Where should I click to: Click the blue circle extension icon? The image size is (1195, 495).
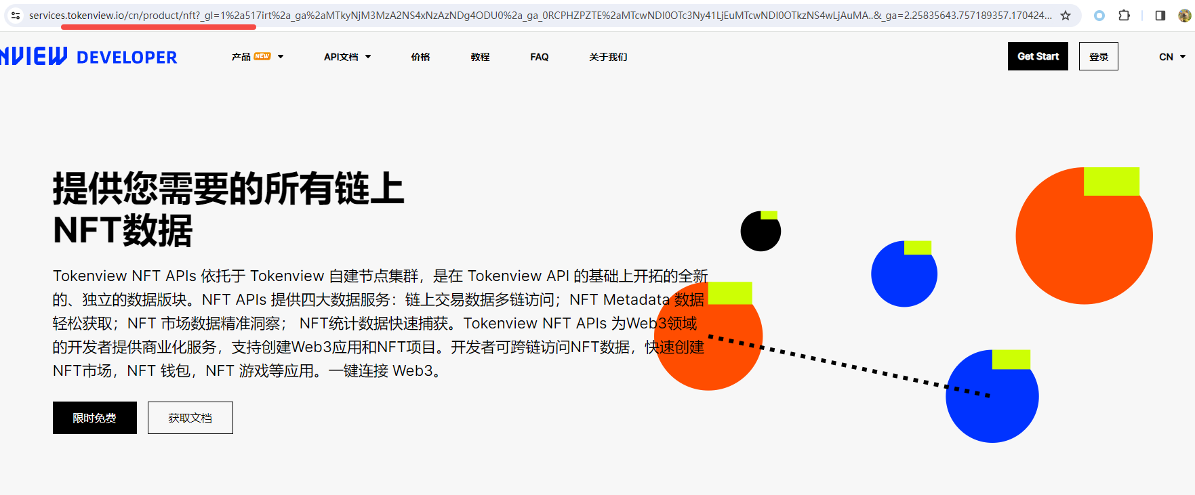coord(1099,15)
